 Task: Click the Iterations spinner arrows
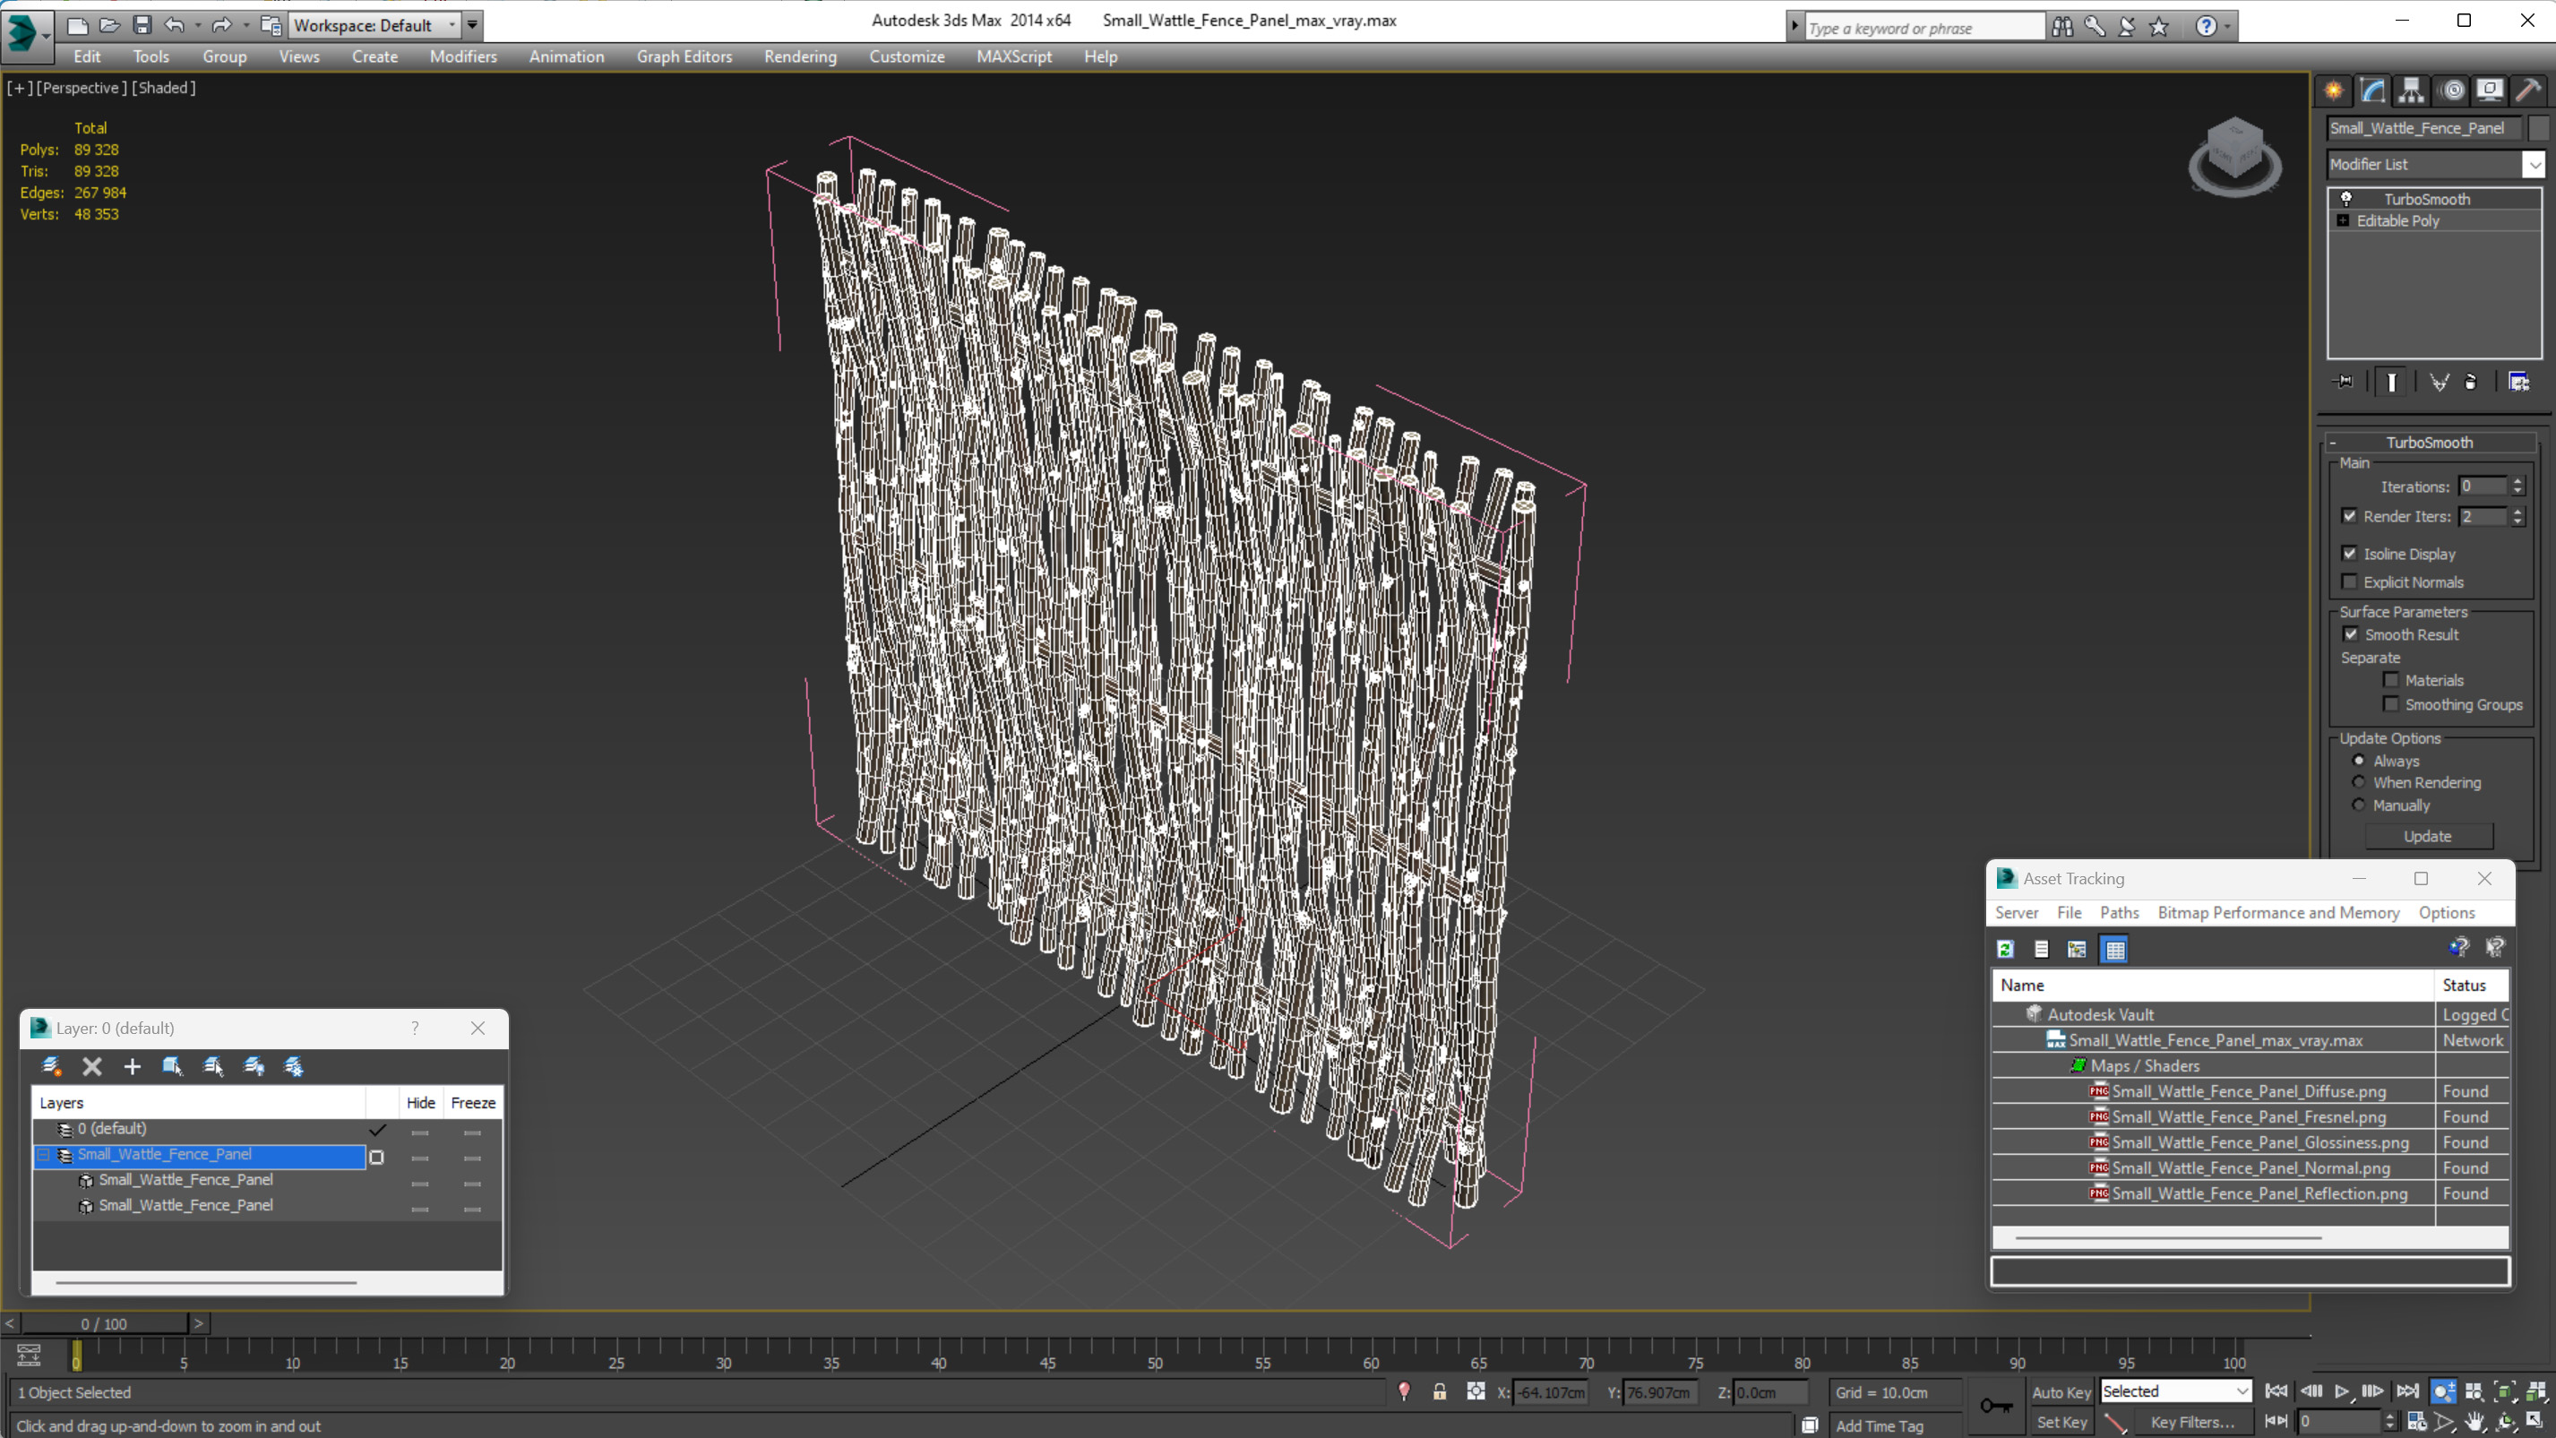[2517, 486]
